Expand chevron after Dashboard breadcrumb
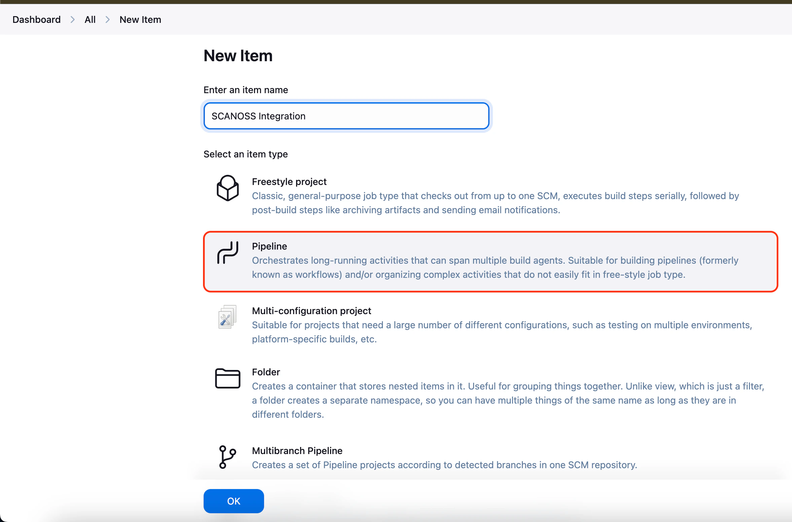Image resolution: width=792 pixels, height=522 pixels. (73, 20)
